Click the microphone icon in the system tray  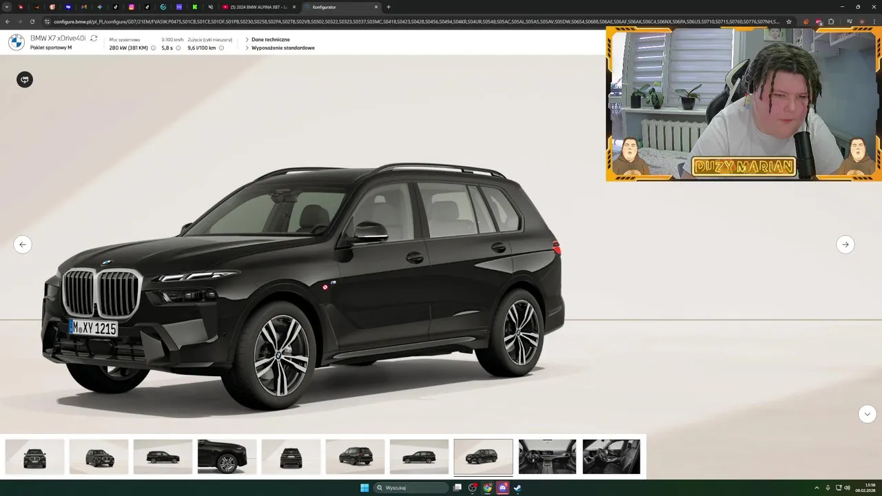coord(828,488)
